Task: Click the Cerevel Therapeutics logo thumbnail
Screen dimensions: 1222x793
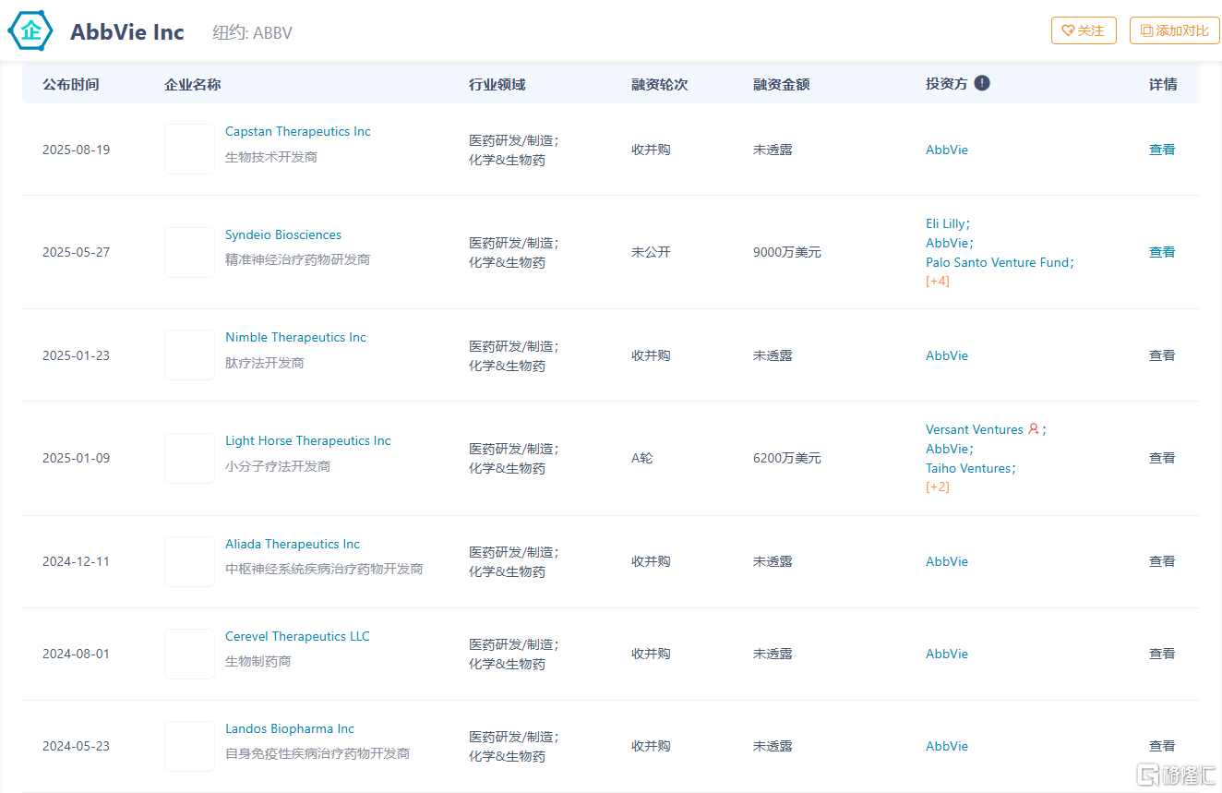Action: coord(189,654)
